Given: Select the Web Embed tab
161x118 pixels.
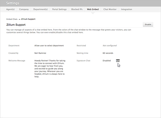Looking at the screenshot, I should [93, 9].
